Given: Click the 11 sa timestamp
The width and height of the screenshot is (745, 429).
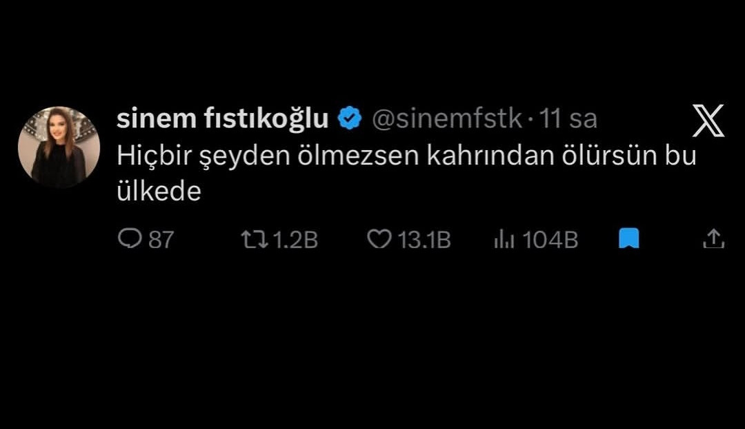Looking at the screenshot, I should [569, 119].
